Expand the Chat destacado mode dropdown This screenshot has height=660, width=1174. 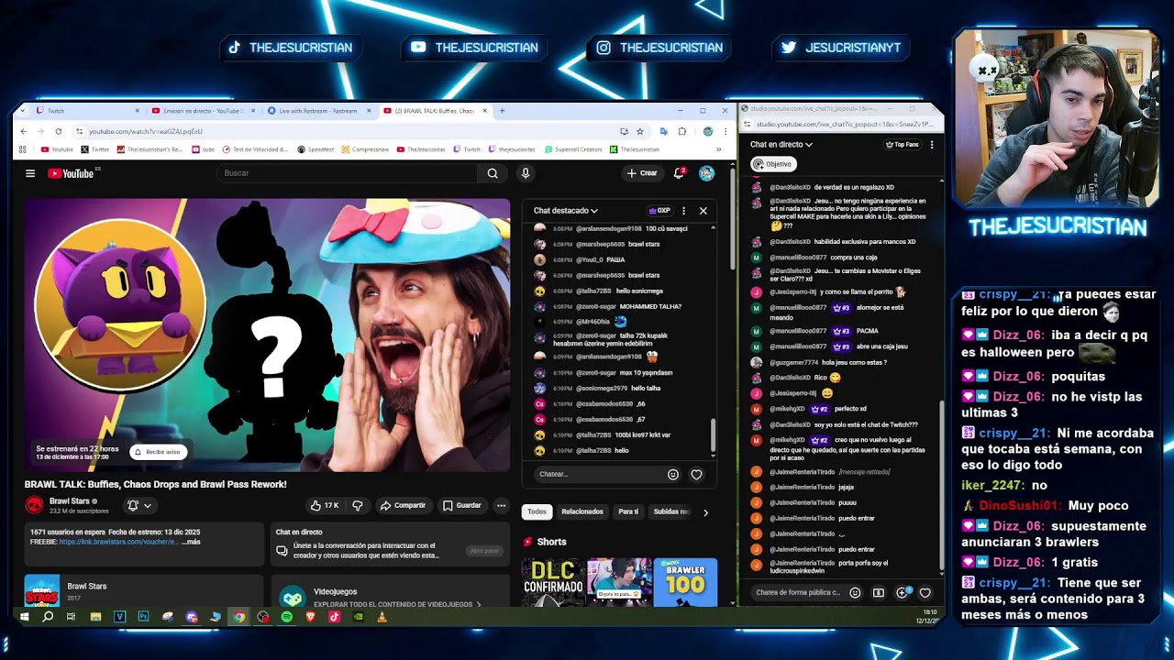click(x=566, y=211)
